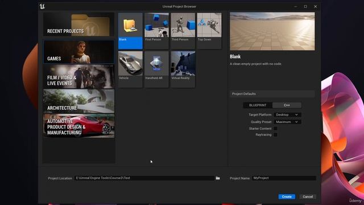Viewport: 364px width, 205px height.
Task: Open the Quality Preset dropdown
Action: pos(287,122)
